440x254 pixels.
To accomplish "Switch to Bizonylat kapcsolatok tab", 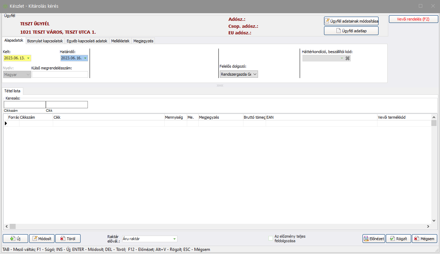I will tap(45, 41).
